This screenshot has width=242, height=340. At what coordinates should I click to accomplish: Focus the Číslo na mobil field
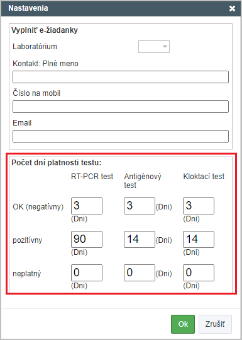[x=121, y=107]
